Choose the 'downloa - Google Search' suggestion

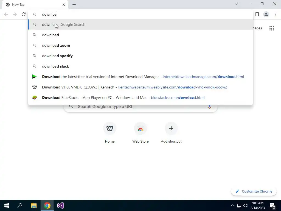point(141,24)
